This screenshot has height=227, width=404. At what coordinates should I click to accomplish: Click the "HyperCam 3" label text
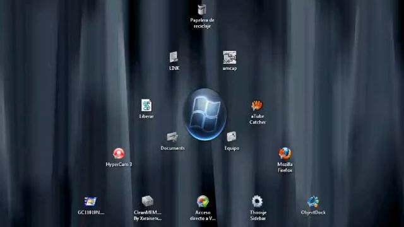coord(119,165)
